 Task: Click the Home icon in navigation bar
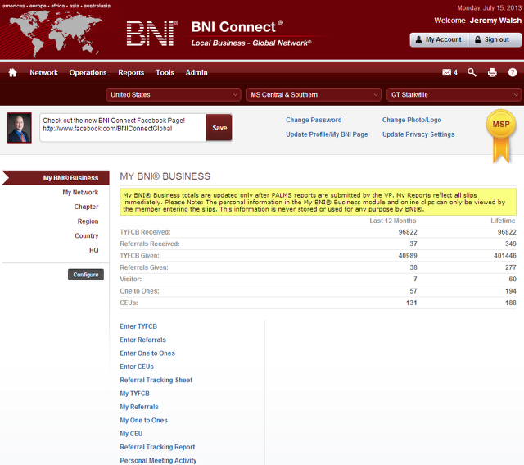[12, 73]
